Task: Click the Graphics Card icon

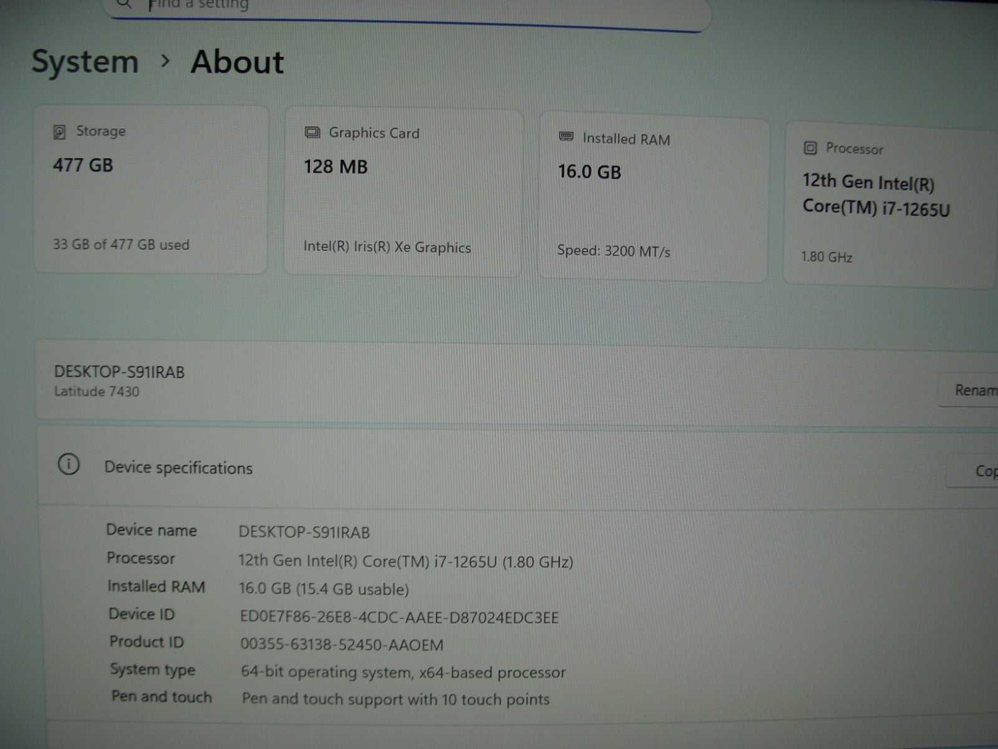Action: tap(312, 132)
